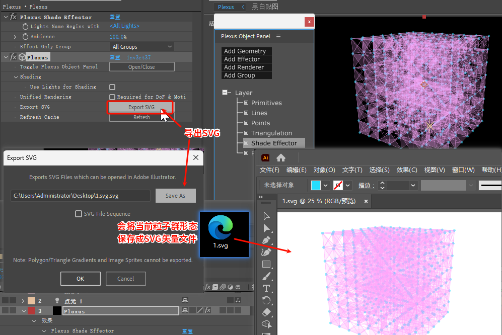
Task: Open the 效果(C) menu in Illustrator
Action: [407, 170]
